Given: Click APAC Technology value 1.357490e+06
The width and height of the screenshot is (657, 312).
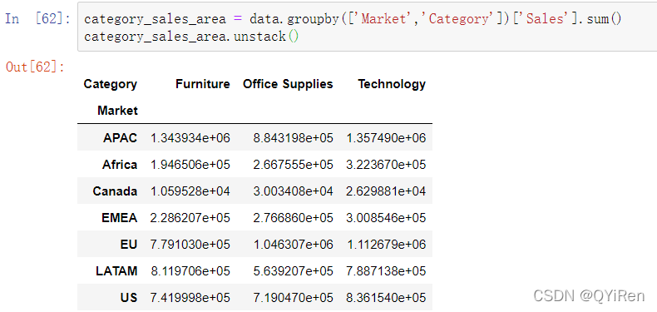Looking at the screenshot, I should 386,138.
